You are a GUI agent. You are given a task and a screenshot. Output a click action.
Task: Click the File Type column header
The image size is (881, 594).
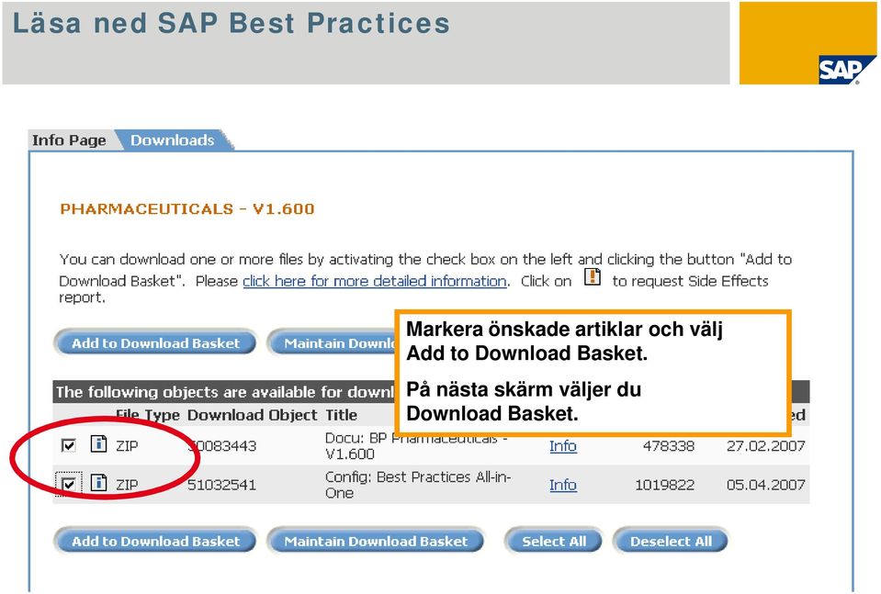[148, 415]
